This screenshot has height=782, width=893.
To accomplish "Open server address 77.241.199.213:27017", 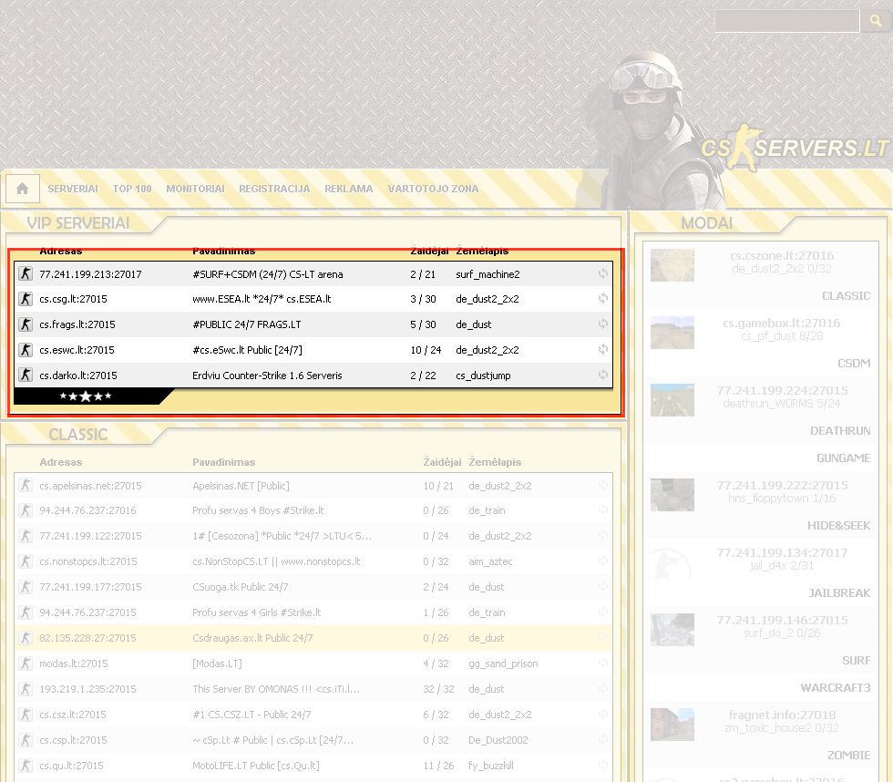I will tap(90, 274).
